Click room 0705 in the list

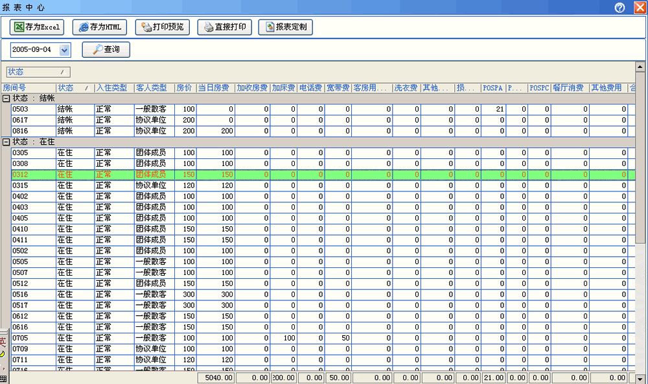click(x=32, y=338)
